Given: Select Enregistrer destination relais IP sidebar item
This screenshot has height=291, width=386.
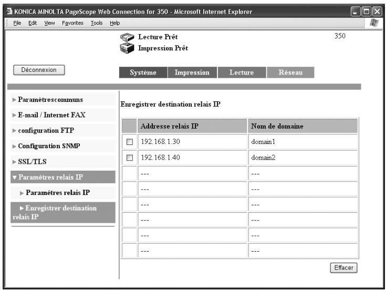Looking at the screenshot, I should point(63,212).
